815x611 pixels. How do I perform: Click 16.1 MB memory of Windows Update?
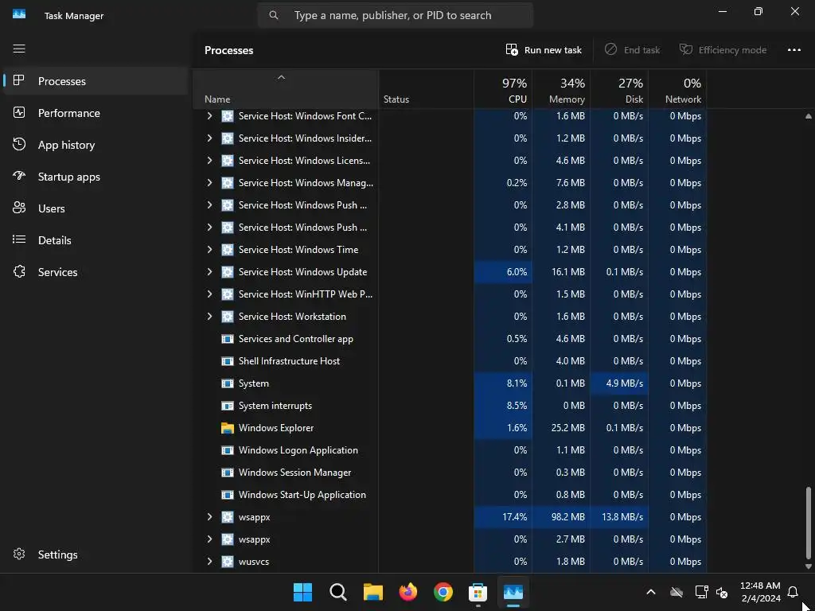click(568, 272)
